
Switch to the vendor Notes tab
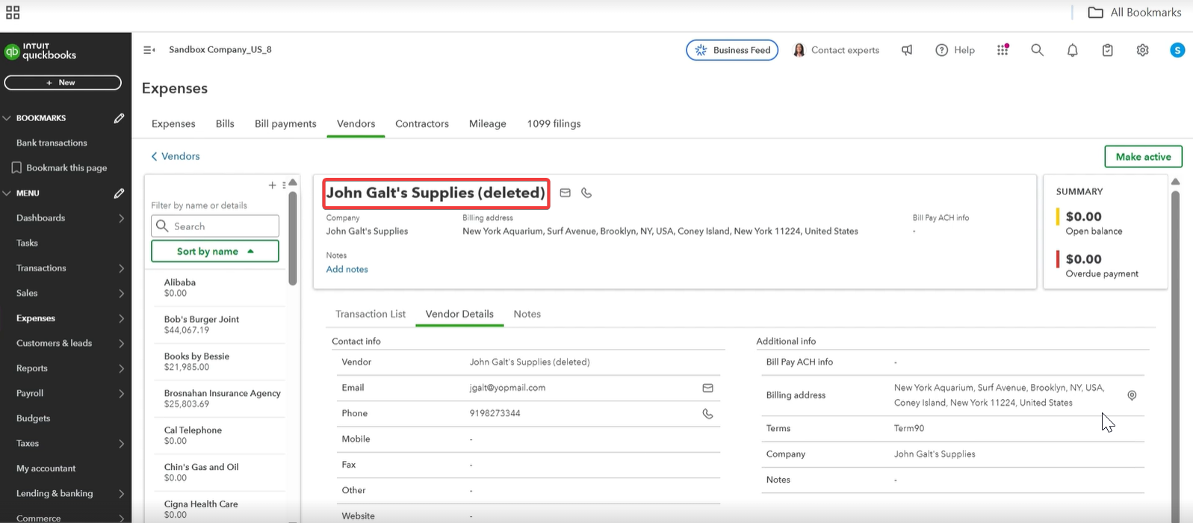coord(527,314)
